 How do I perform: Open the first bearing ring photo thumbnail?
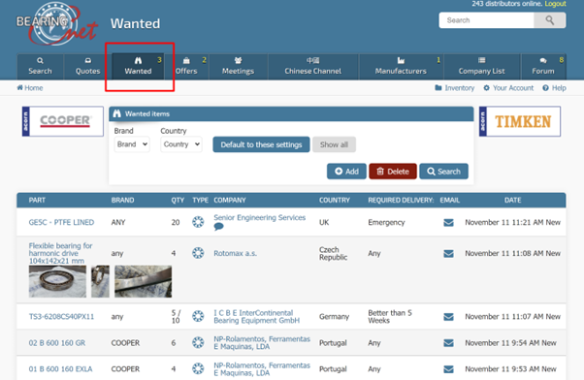pyautogui.click(x=57, y=281)
